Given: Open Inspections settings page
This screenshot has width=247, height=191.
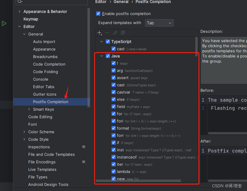Looking at the screenshot, I should coord(39,147).
